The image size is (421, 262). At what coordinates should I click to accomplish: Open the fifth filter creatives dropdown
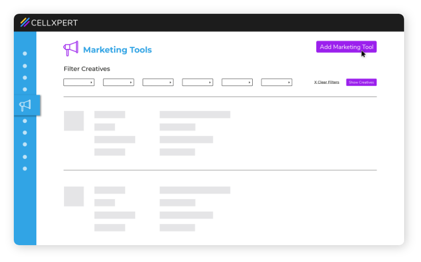(237, 82)
